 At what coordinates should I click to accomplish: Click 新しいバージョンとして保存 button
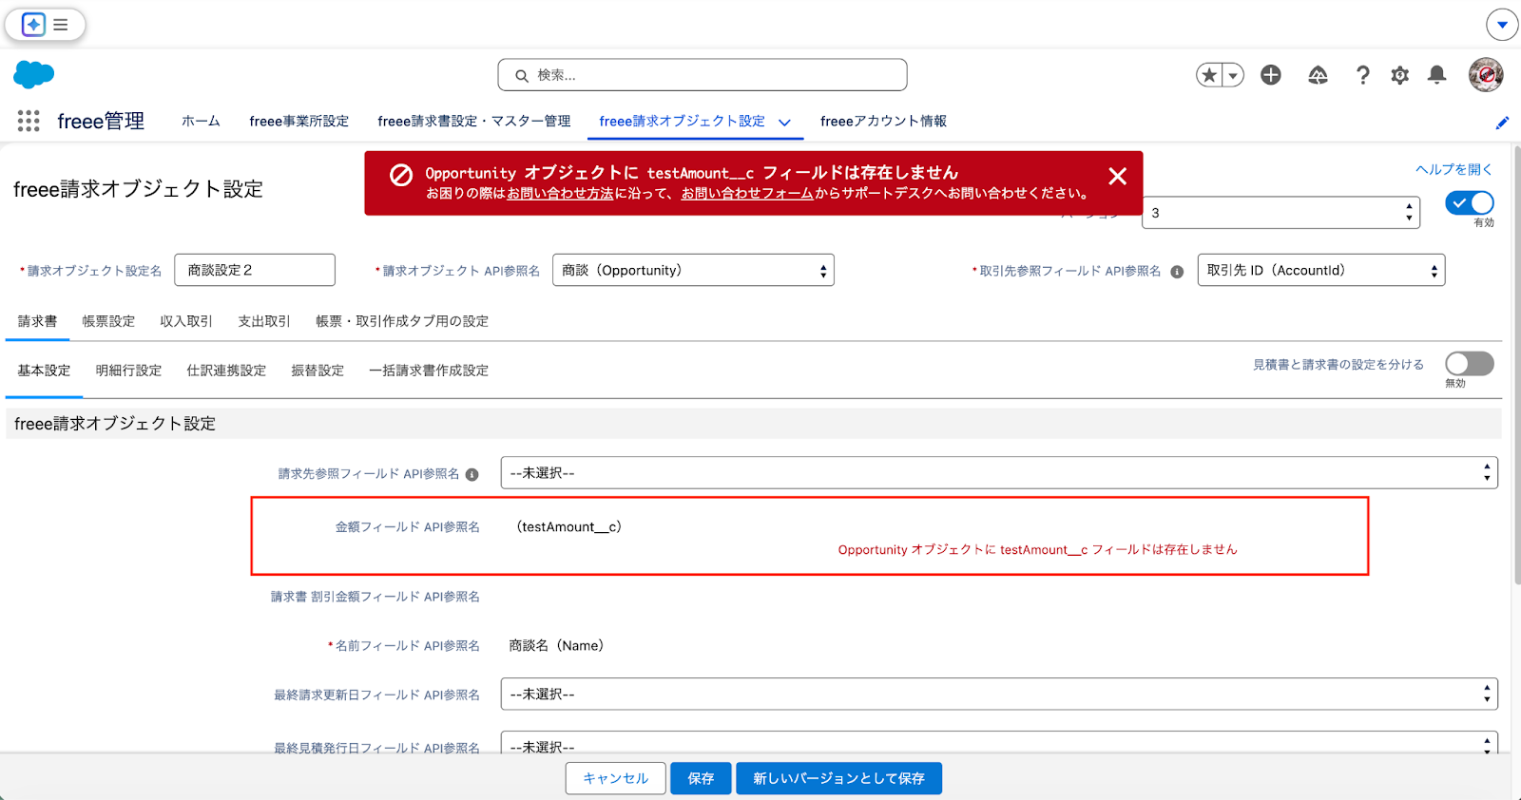[x=838, y=778]
